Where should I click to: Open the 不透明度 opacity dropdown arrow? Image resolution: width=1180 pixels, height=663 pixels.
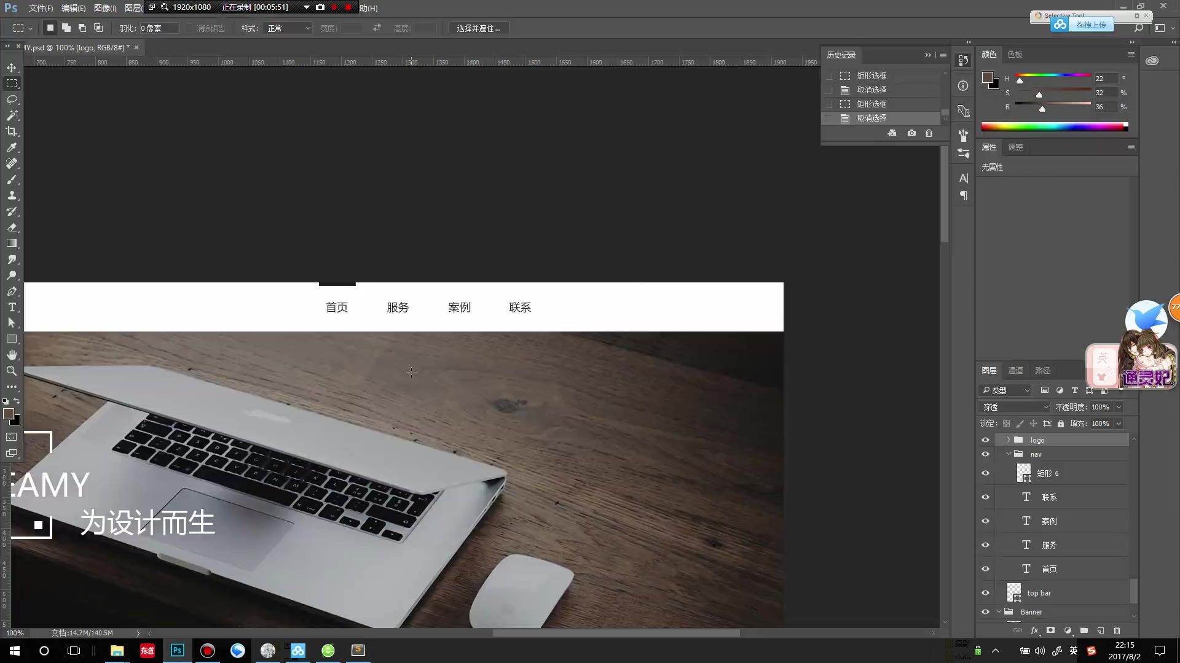[1119, 407]
